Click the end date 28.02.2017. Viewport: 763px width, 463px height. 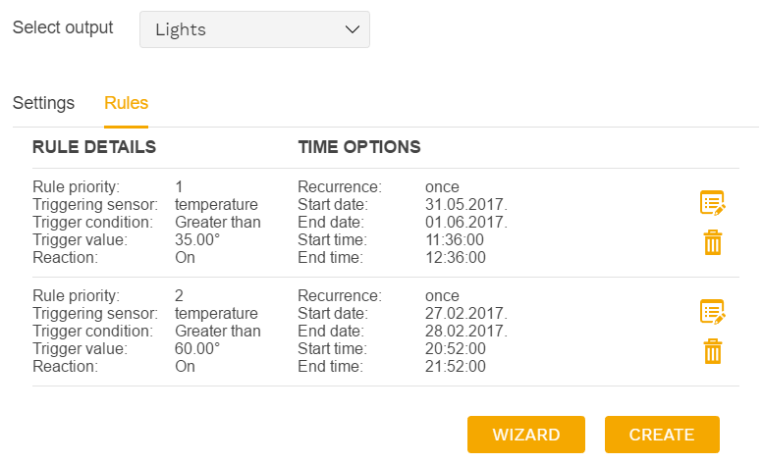[466, 331]
